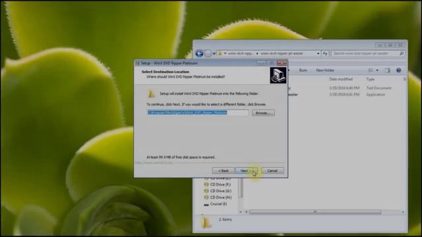This screenshot has width=422, height=237.
Task: Click the installer computer icon in Setup header
Action: (x=278, y=75)
